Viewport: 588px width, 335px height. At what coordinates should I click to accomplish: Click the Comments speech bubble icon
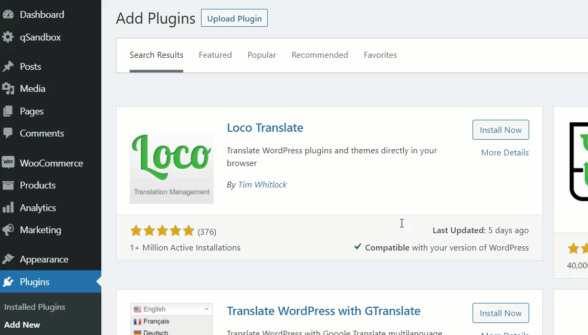8,133
